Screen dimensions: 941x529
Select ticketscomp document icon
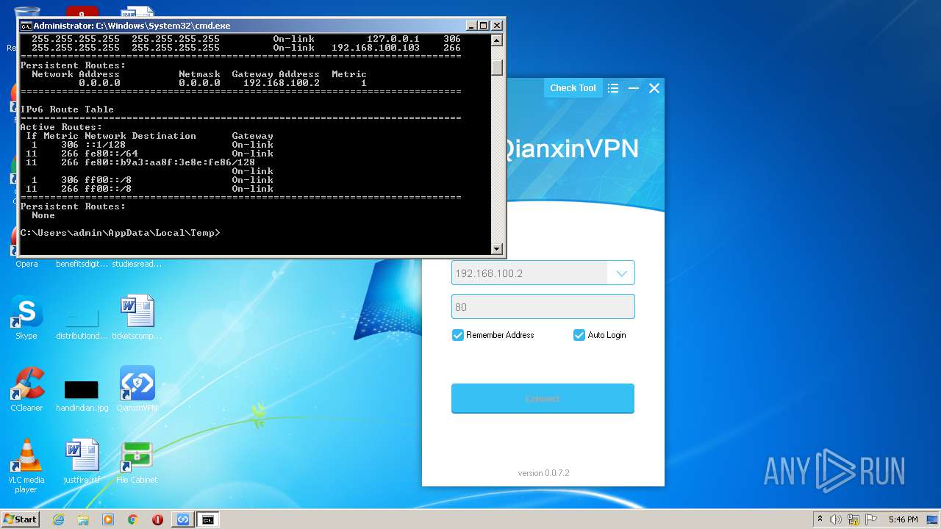[137, 318]
